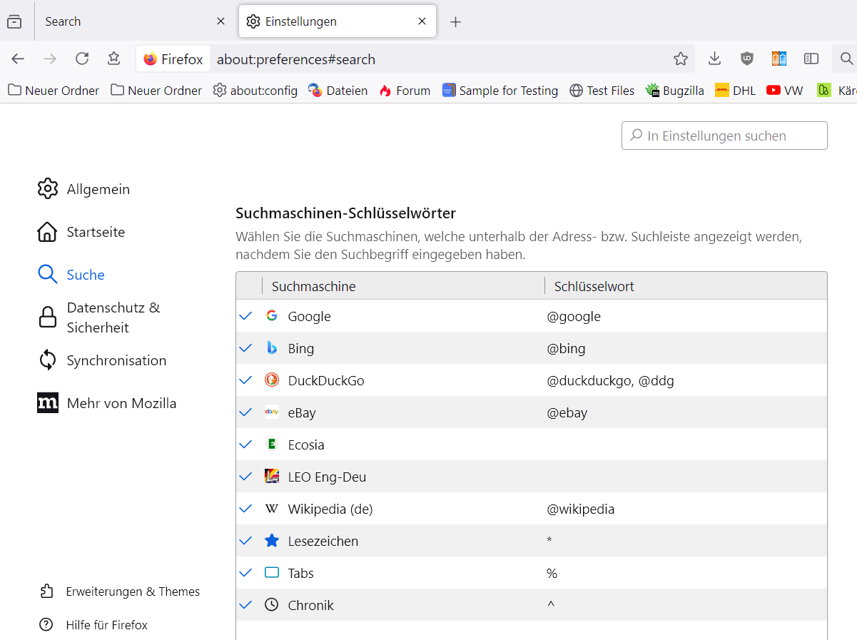This screenshot has width=857, height=640.
Task: Reload the page with the refresh icon
Action: pyautogui.click(x=82, y=59)
